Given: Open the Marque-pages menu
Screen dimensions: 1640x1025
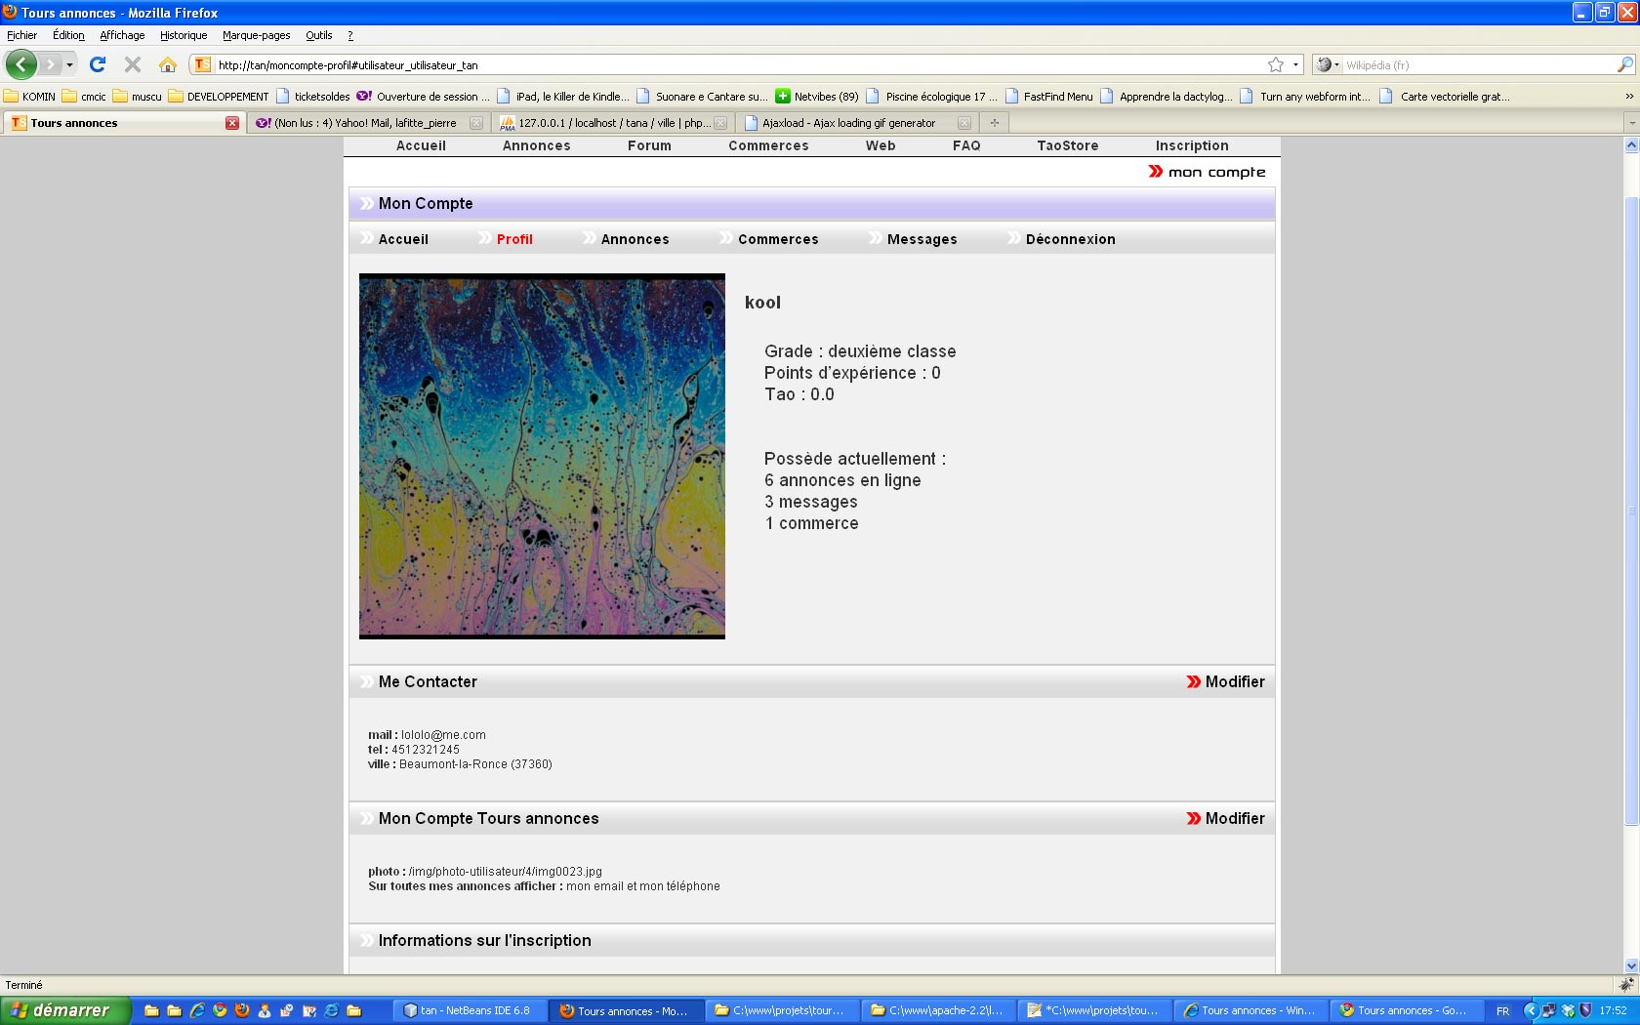Looking at the screenshot, I should (x=256, y=35).
